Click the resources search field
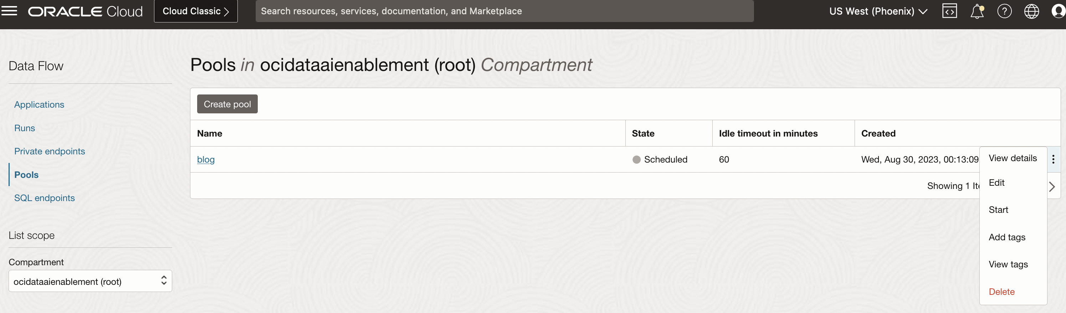Image resolution: width=1066 pixels, height=313 pixels. point(504,11)
